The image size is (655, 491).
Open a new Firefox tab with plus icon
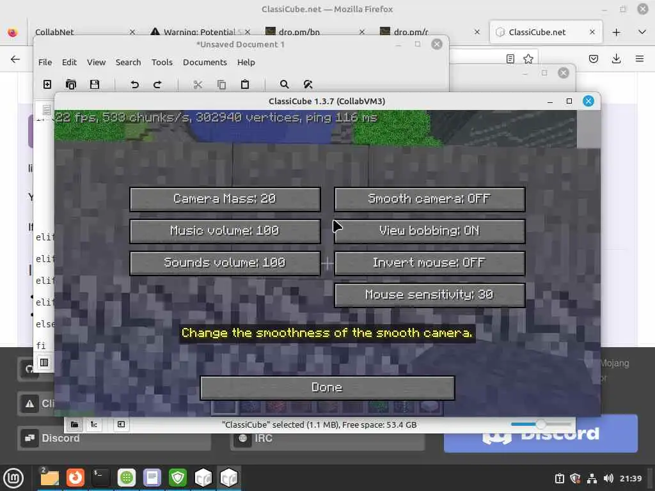616,32
